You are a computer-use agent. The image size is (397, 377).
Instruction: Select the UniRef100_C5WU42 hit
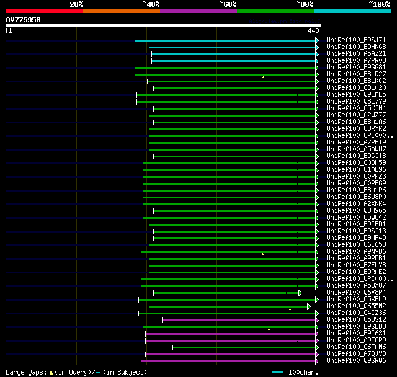[356, 218]
